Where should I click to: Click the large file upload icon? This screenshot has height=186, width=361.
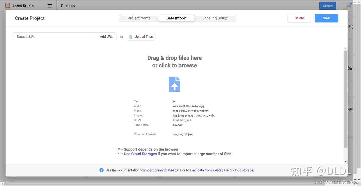pyautogui.click(x=175, y=84)
